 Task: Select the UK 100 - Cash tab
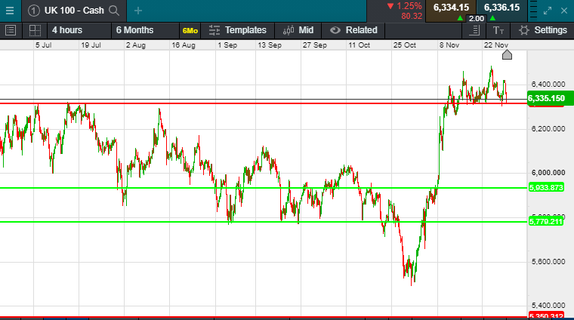click(x=74, y=11)
